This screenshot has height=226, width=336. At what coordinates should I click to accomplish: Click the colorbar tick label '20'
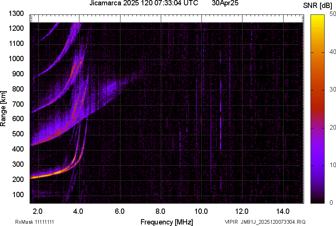point(333,127)
